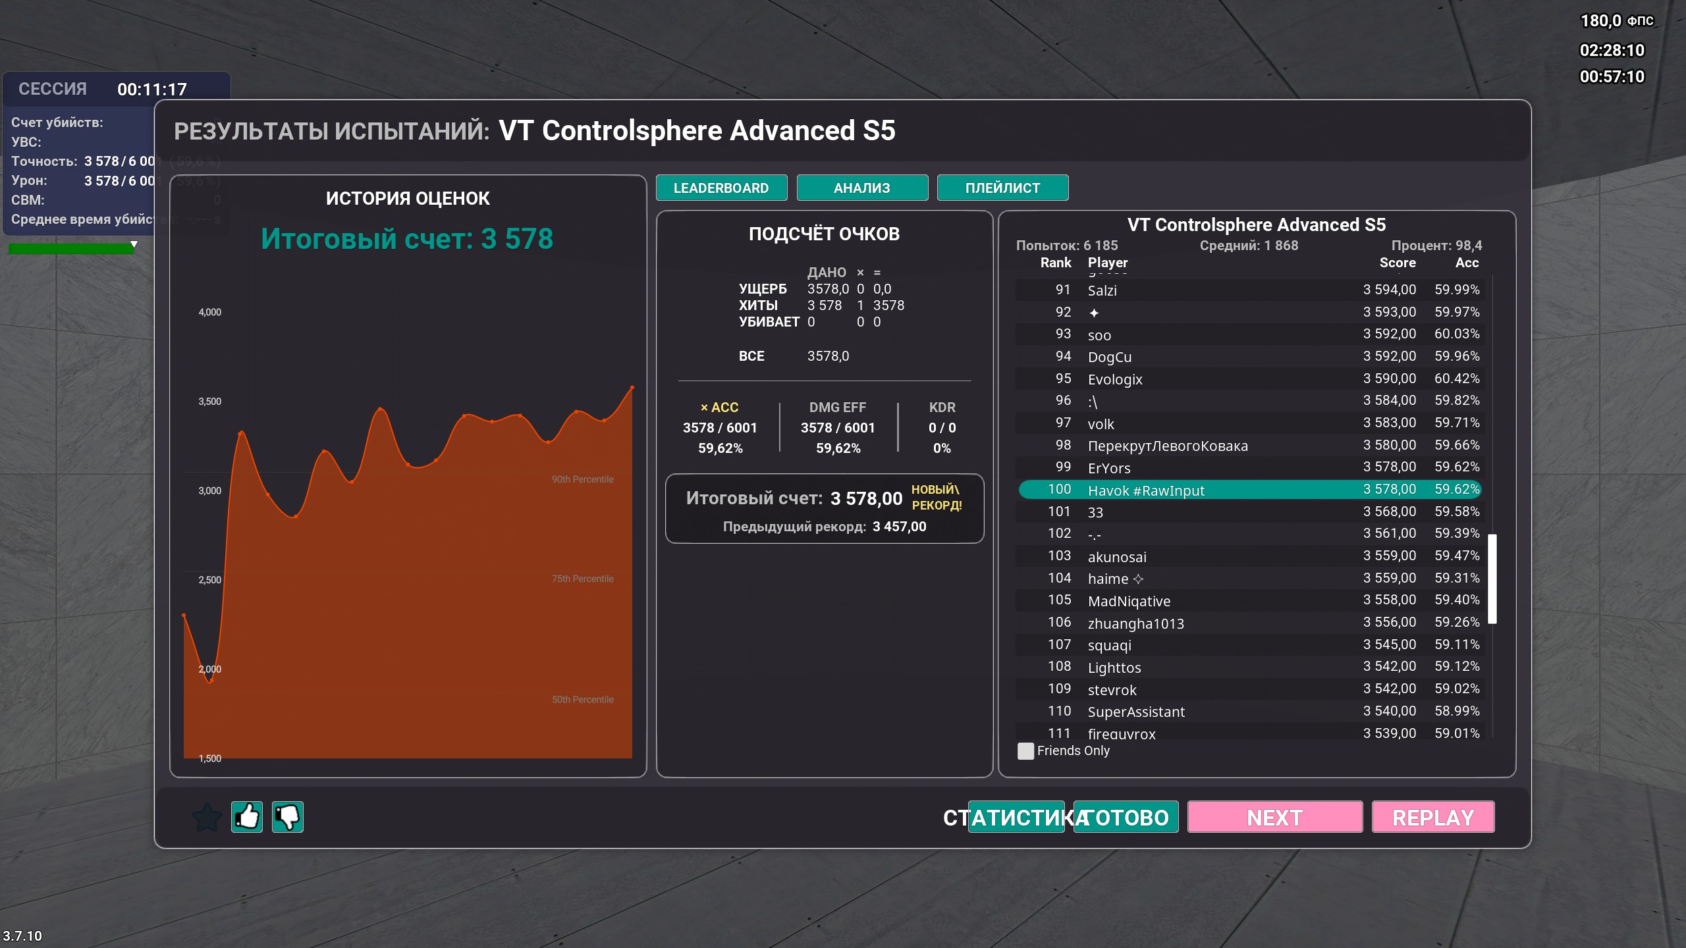Toggle the Friends Only checkbox
Viewport: 1686px width, 948px height.
click(1025, 751)
